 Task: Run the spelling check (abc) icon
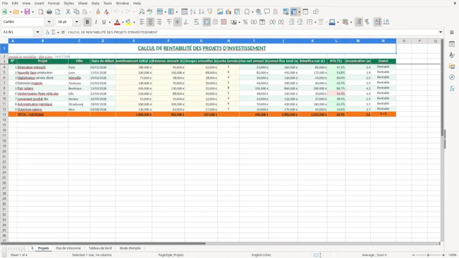click(x=150, y=12)
